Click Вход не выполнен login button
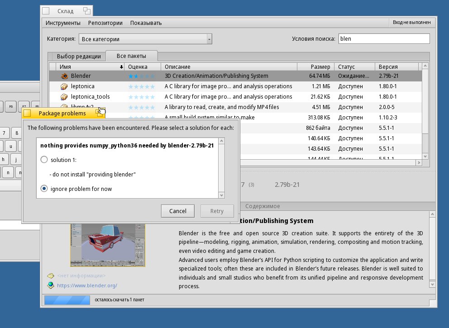Screen dimensions: 449x328 pos(412,22)
